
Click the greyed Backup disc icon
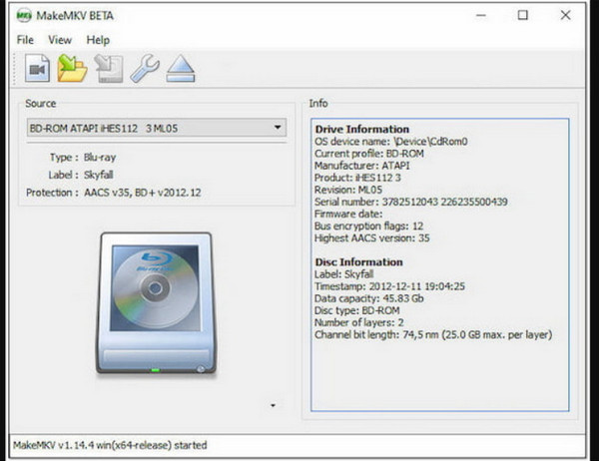point(109,69)
